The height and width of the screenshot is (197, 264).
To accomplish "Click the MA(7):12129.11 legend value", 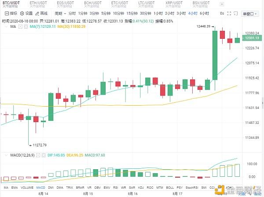I will (x=43, y=26).
